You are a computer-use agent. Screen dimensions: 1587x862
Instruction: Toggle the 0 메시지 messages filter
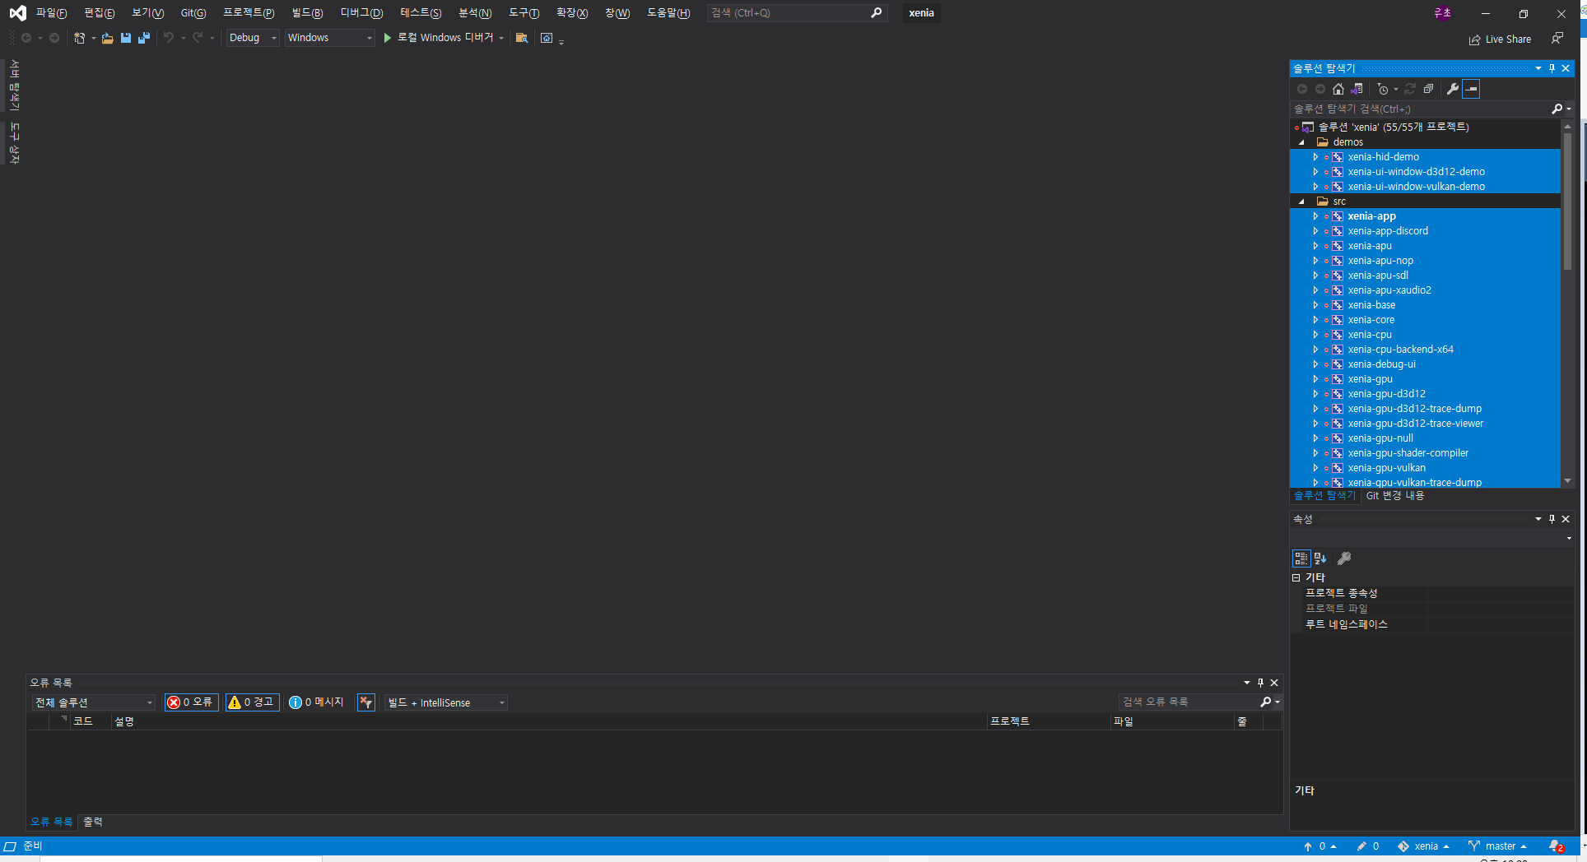pyautogui.click(x=316, y=702)
